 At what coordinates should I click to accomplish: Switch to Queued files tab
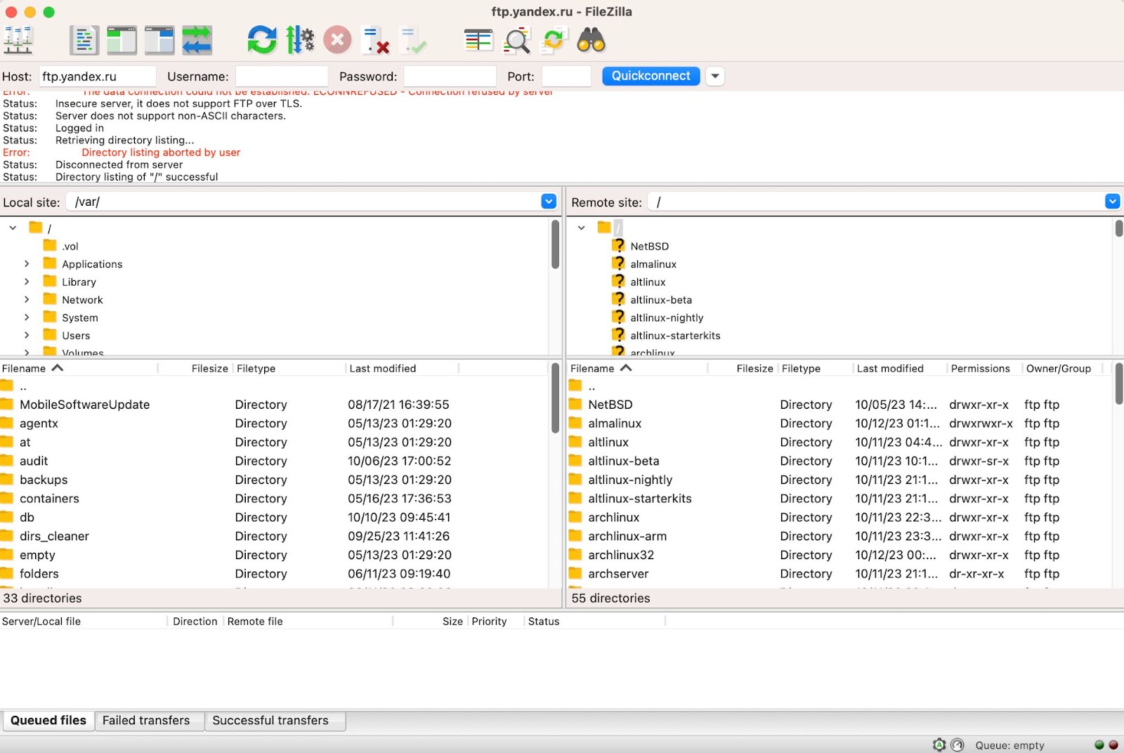point(48,721)
